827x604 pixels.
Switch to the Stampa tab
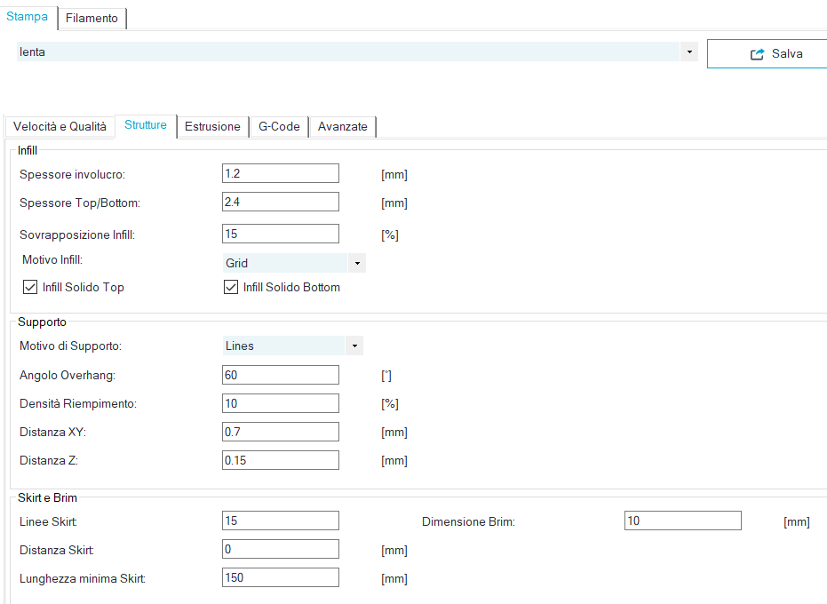click(28, 17)
